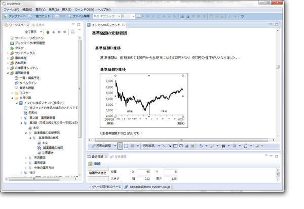Click the green up arrow in workspace toolbar
The width and height of the screenshot is (304, 209).
[x=48, y=32]
